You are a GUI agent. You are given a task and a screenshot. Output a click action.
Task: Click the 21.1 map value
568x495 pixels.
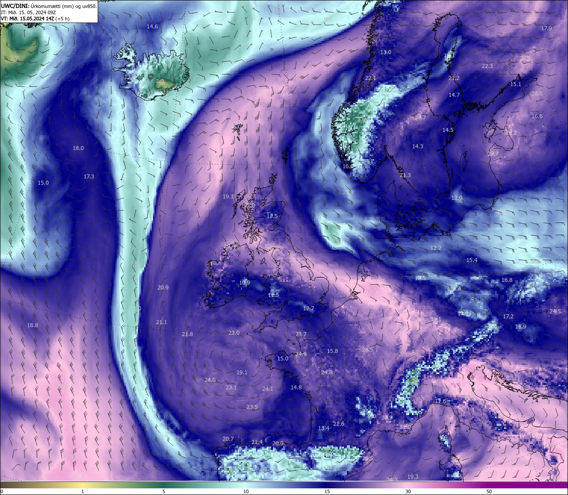coord(162,322)
